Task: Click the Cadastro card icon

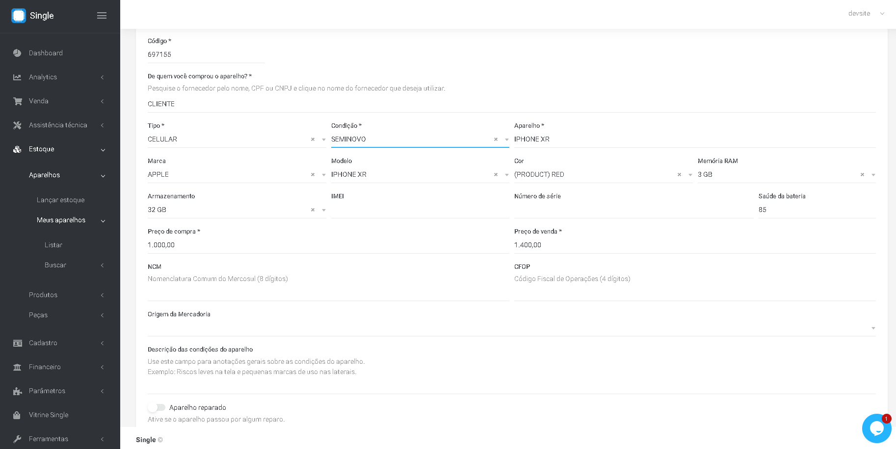Action: click(18, 343)
